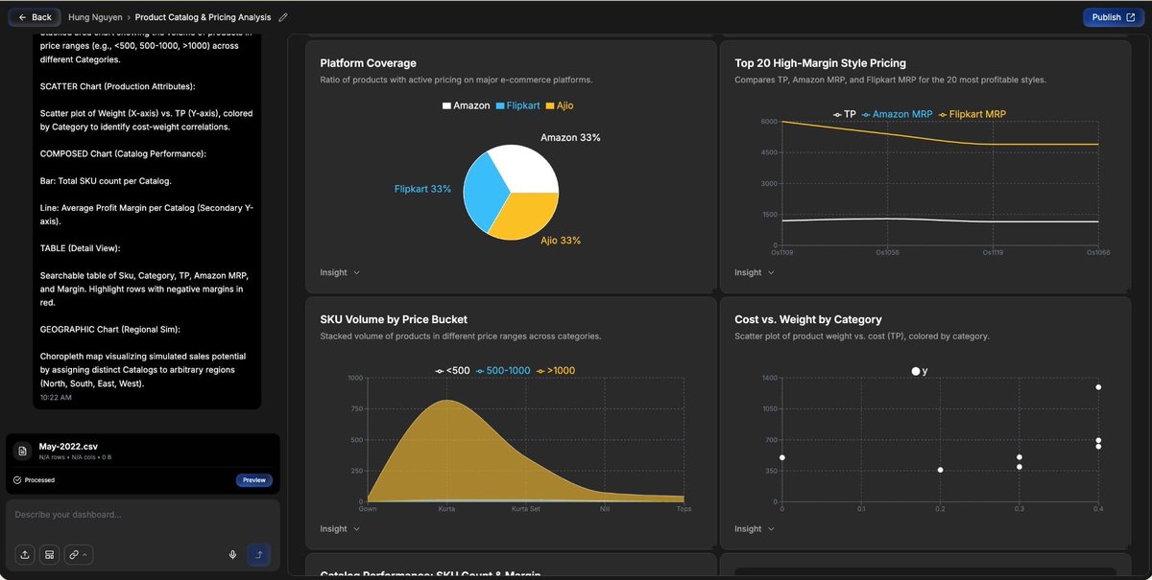This screenshot has width=1152, height=580.
Task: Toggle the Flipkart legend entry in Platform Coverage
Action: (x=518, y=105)
